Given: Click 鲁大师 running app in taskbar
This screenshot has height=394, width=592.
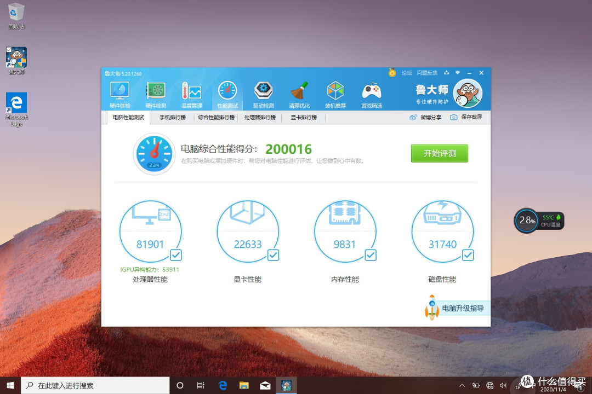Looking at the screenshot, I should point(286,385).
